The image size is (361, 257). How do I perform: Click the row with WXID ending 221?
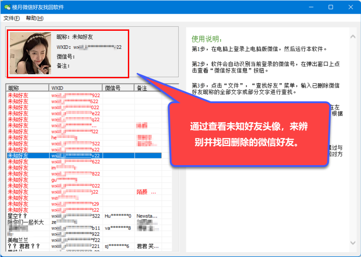pyautogui.click(x=84, y=246)
